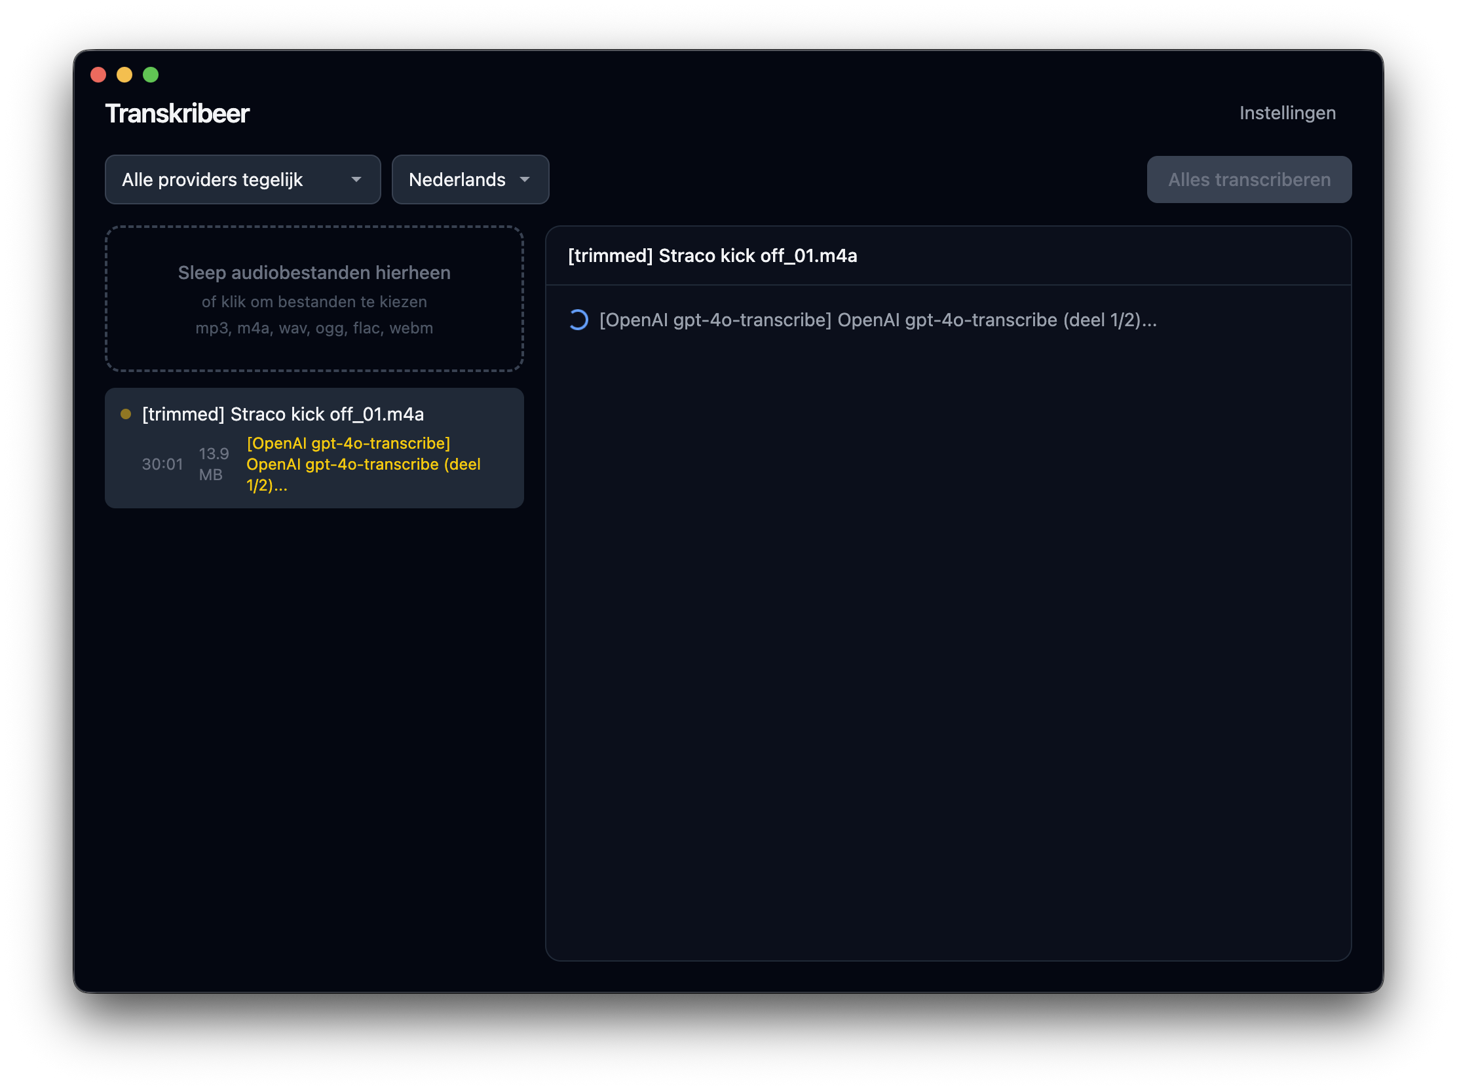Click the Nederlands dropdown arrow icon
The height and width of the screenshot is (1090, 1457).
pyautogui.click(x=524, y=179)
